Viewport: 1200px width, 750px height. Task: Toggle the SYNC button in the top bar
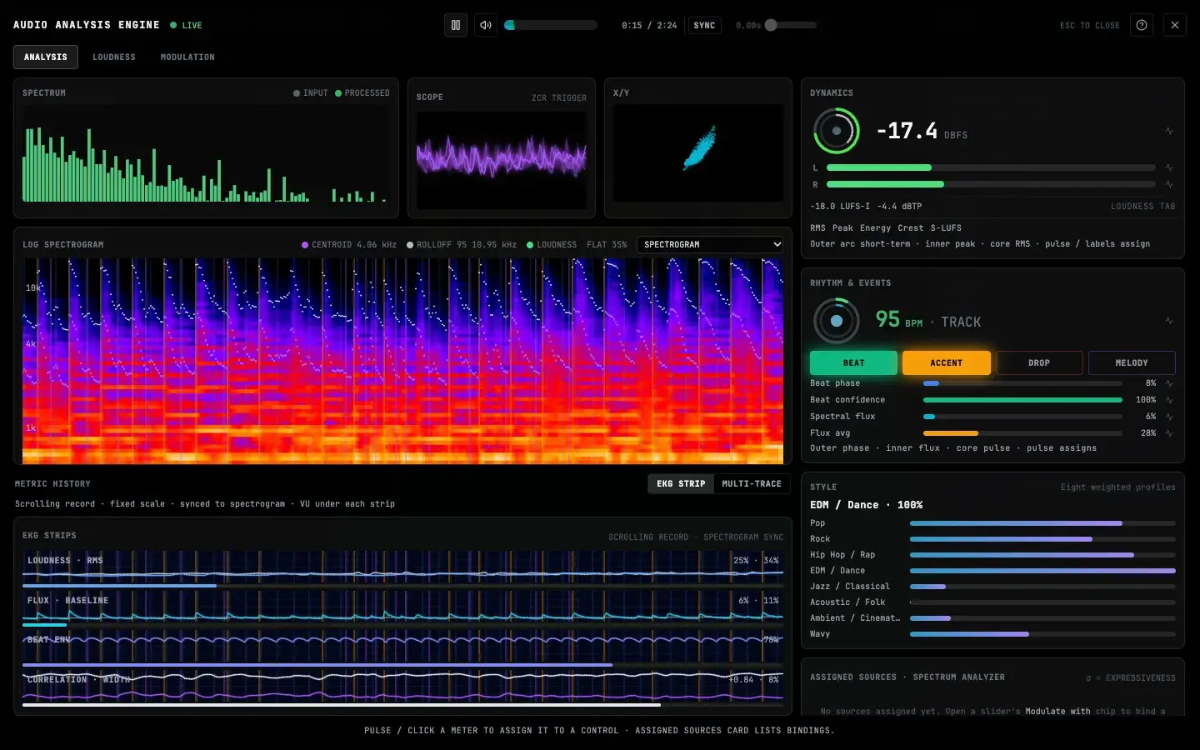tap(704, 25)
